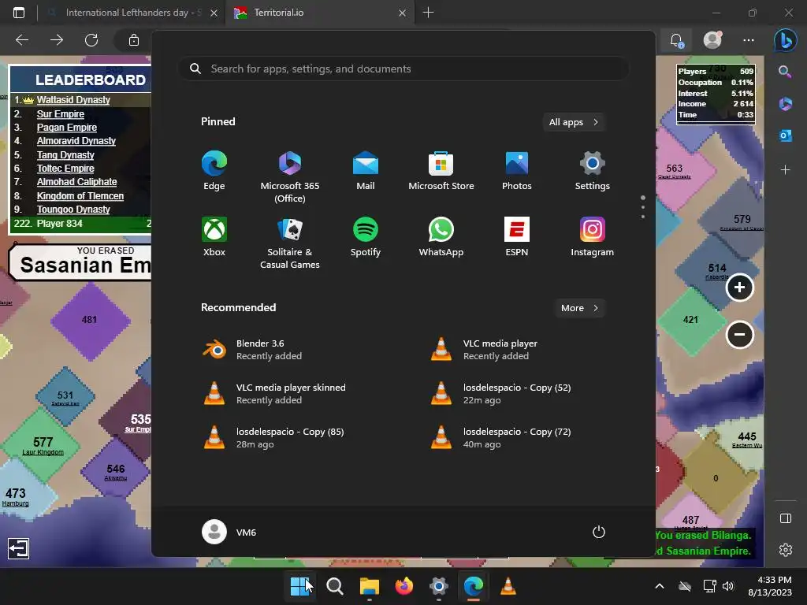Open the clock and date flyout
The width and height of the screenshot is (807, 605).
click(770, 586)
